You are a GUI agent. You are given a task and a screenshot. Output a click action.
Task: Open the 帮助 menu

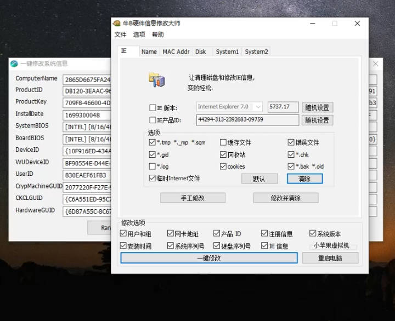(x=157, y=35)
